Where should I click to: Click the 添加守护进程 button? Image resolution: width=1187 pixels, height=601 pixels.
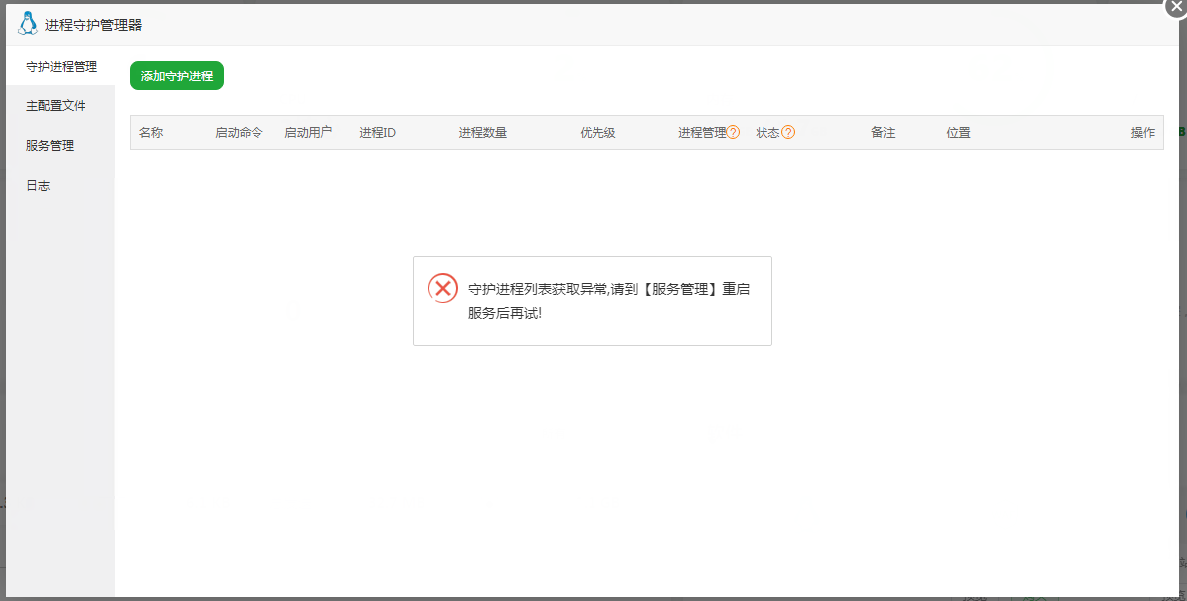176,75
